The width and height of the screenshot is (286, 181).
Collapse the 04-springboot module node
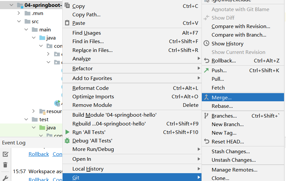[x=11, y=5]
